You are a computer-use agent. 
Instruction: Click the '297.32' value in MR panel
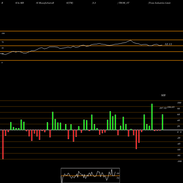pos(163,108)
